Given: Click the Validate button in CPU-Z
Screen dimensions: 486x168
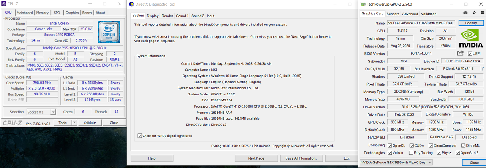Looking at the screenshot, I should click(90, 123).
